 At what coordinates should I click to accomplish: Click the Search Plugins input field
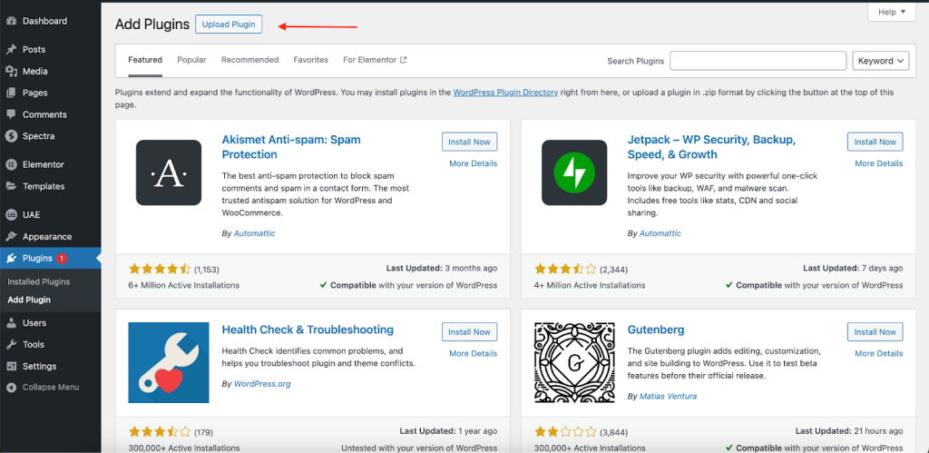coord(758,61)
